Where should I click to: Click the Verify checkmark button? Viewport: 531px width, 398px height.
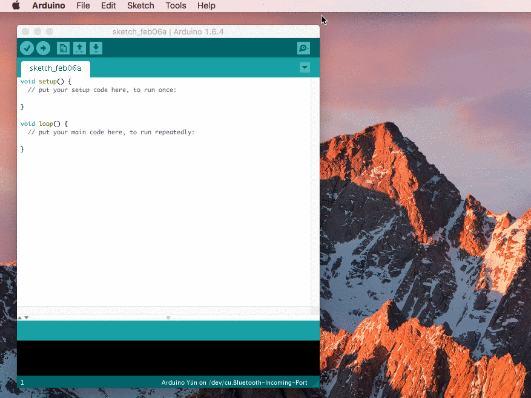pos(27,48)
